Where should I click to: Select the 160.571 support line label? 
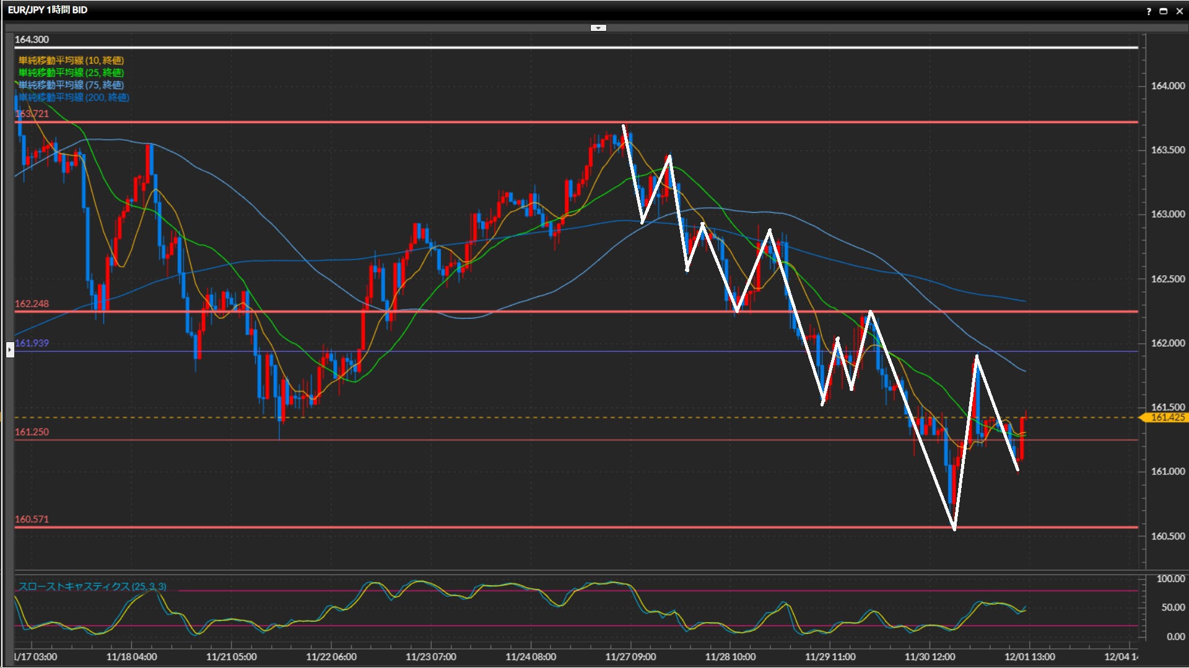(x=32, y=519)
